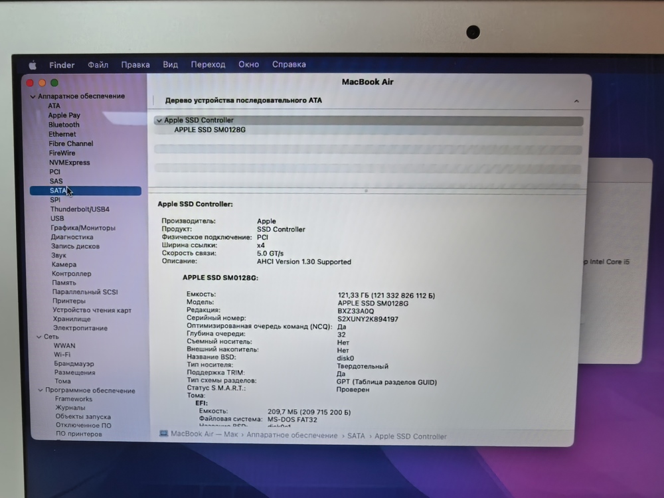
Task: Open the Вид menu
Action: click(170, 64)
